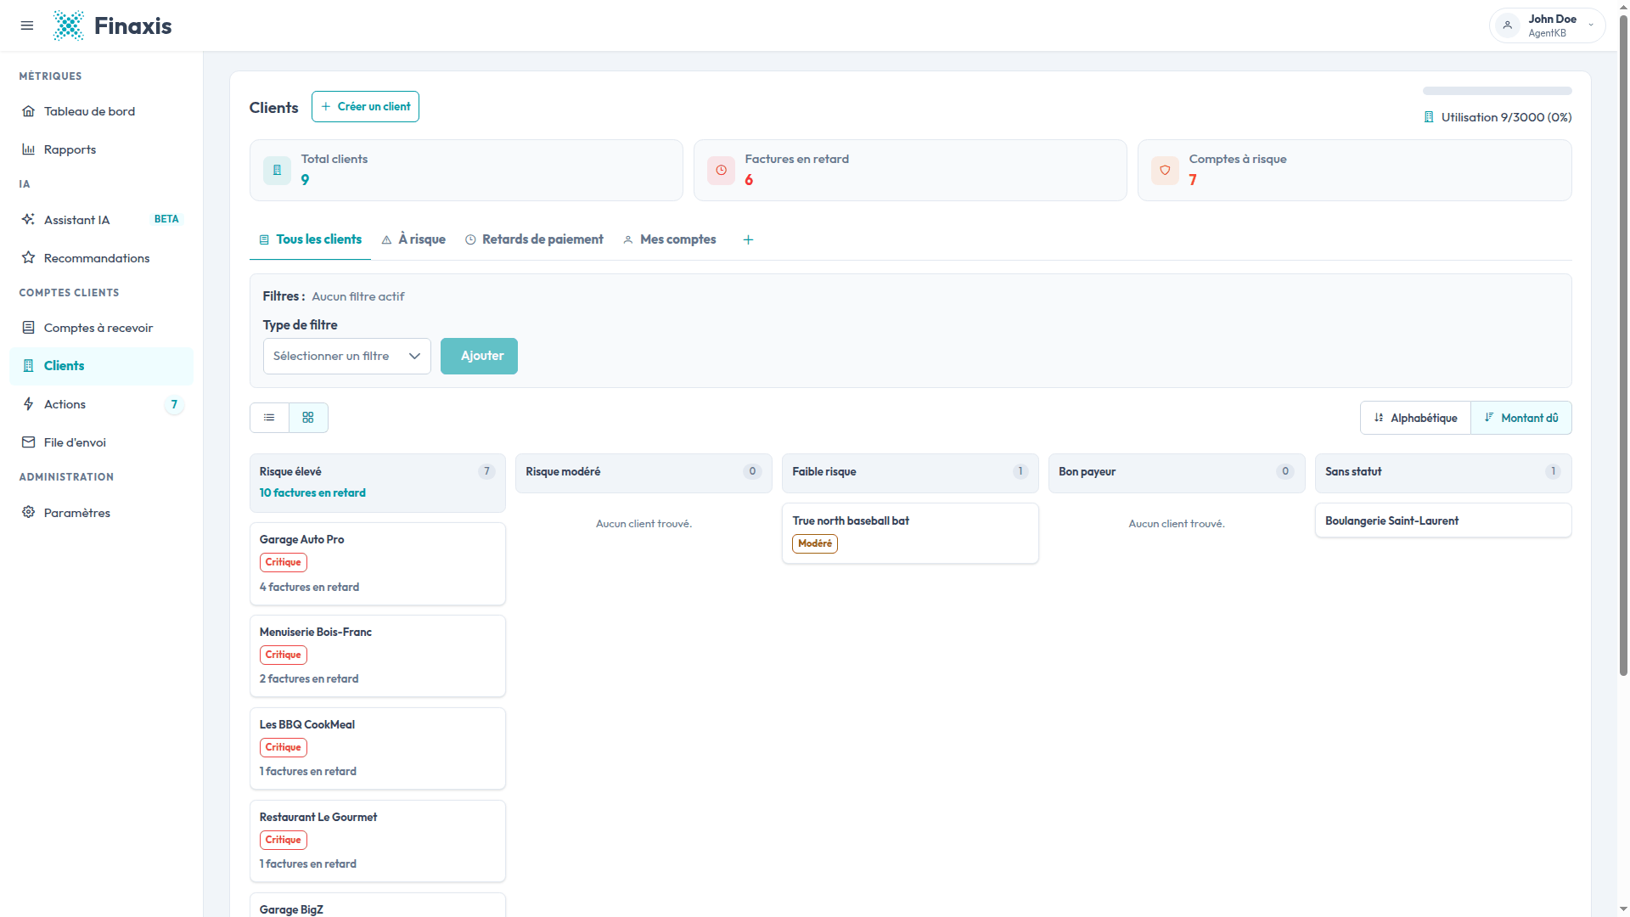The height and width of the screenshot is (917, 1630).
Task: Click the Factures en retard value 6
Action: [x=749, y=179]
